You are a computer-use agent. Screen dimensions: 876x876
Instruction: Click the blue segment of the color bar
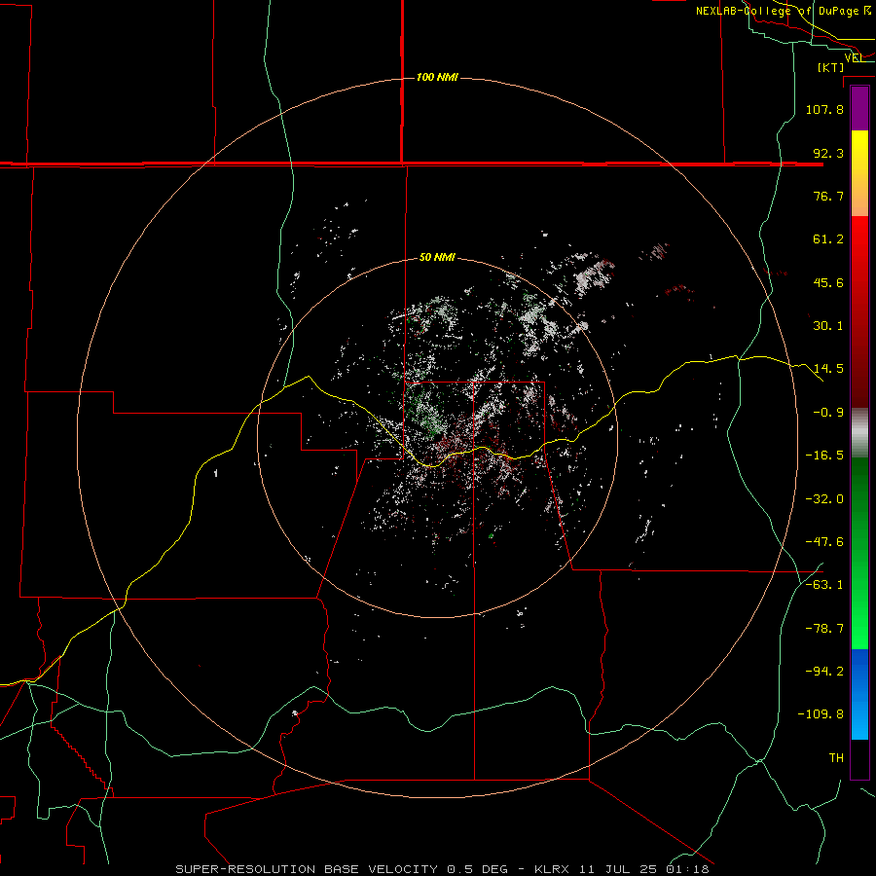(x=859, y=694)
